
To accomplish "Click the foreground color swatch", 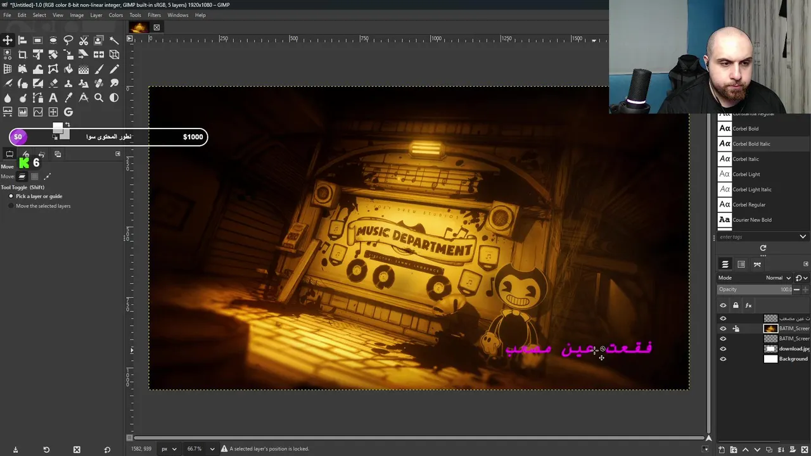I will coord(58,129).
